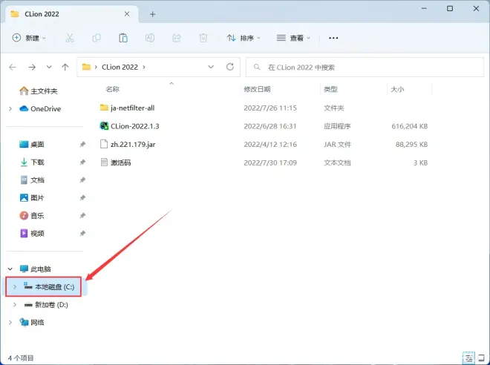
Task: Unpin 音乐 using its pin icon
Action: (82, 215)
